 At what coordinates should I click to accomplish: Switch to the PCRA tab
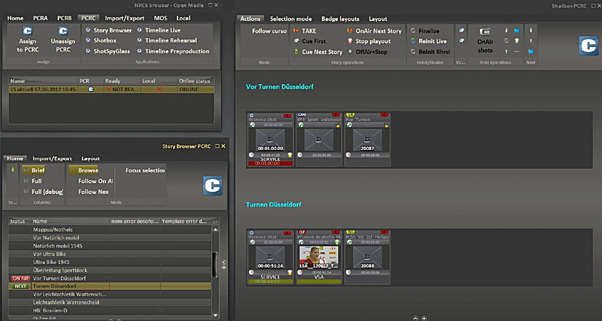click(x=41, y=18)
